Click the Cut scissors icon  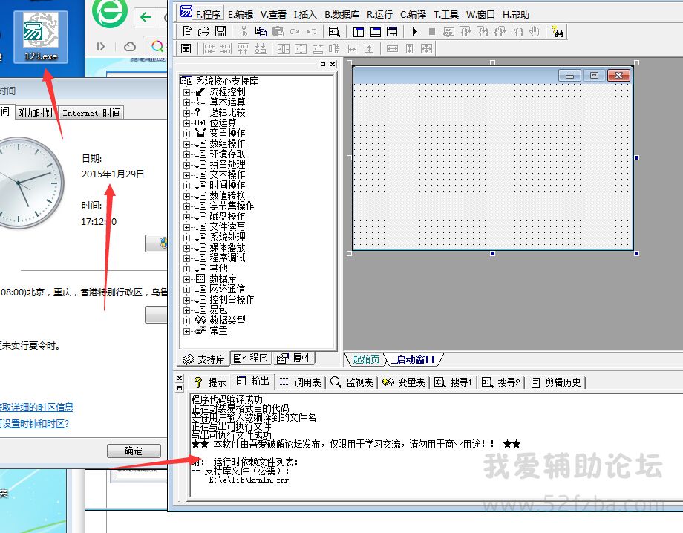[243, 31]
